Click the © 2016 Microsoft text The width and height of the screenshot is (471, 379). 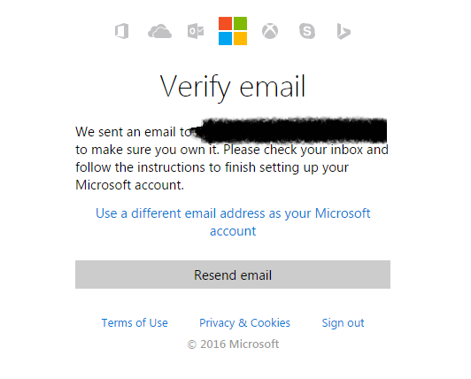point(233,344)
